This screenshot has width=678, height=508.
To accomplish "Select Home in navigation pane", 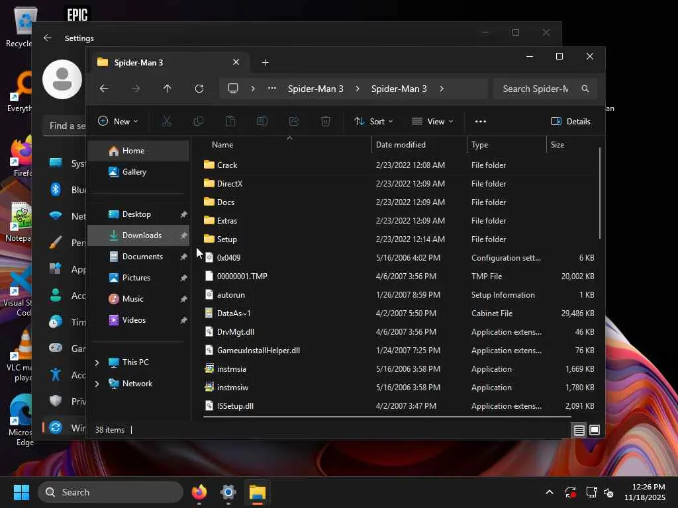I will pyautogui.click(x=138, y=151).
